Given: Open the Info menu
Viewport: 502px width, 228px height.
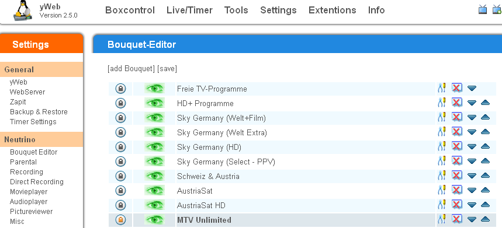Looking at the screenshot, I should pyautogui.click(x=376, y=10).
